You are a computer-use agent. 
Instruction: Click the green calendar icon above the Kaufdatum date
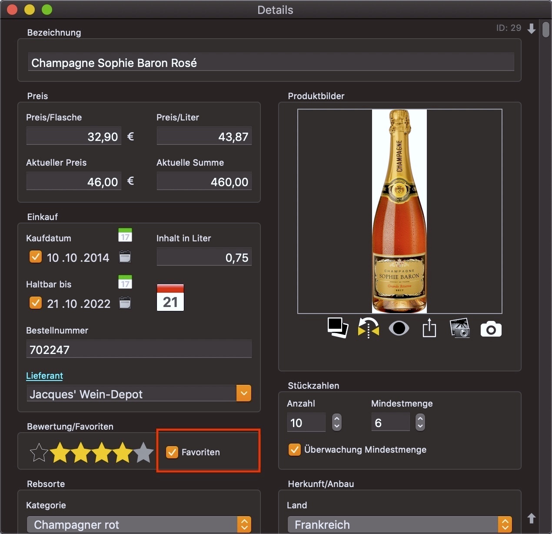125,235
